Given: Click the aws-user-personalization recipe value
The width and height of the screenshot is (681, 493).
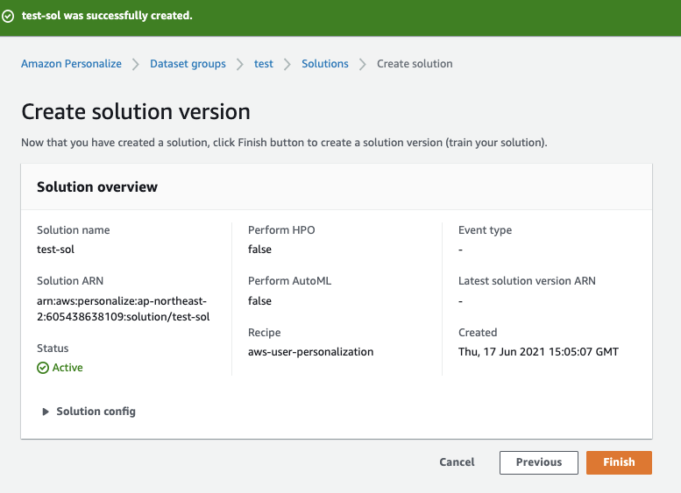Looking at the screenshot, I should (310, 352).
